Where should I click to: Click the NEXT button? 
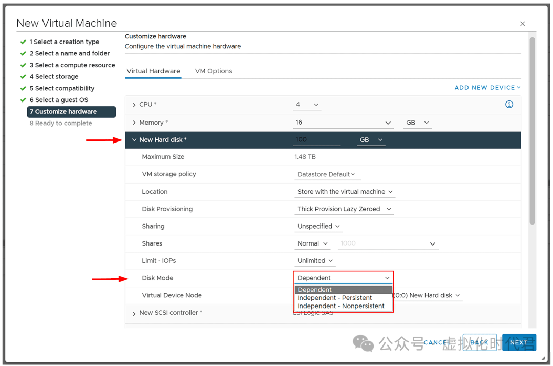point(519,342)
